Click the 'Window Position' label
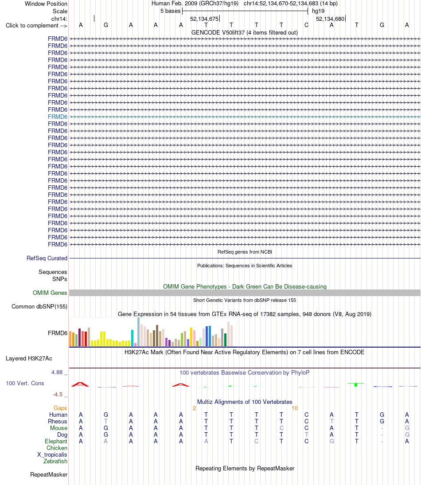421x485 pixels. 46,4
